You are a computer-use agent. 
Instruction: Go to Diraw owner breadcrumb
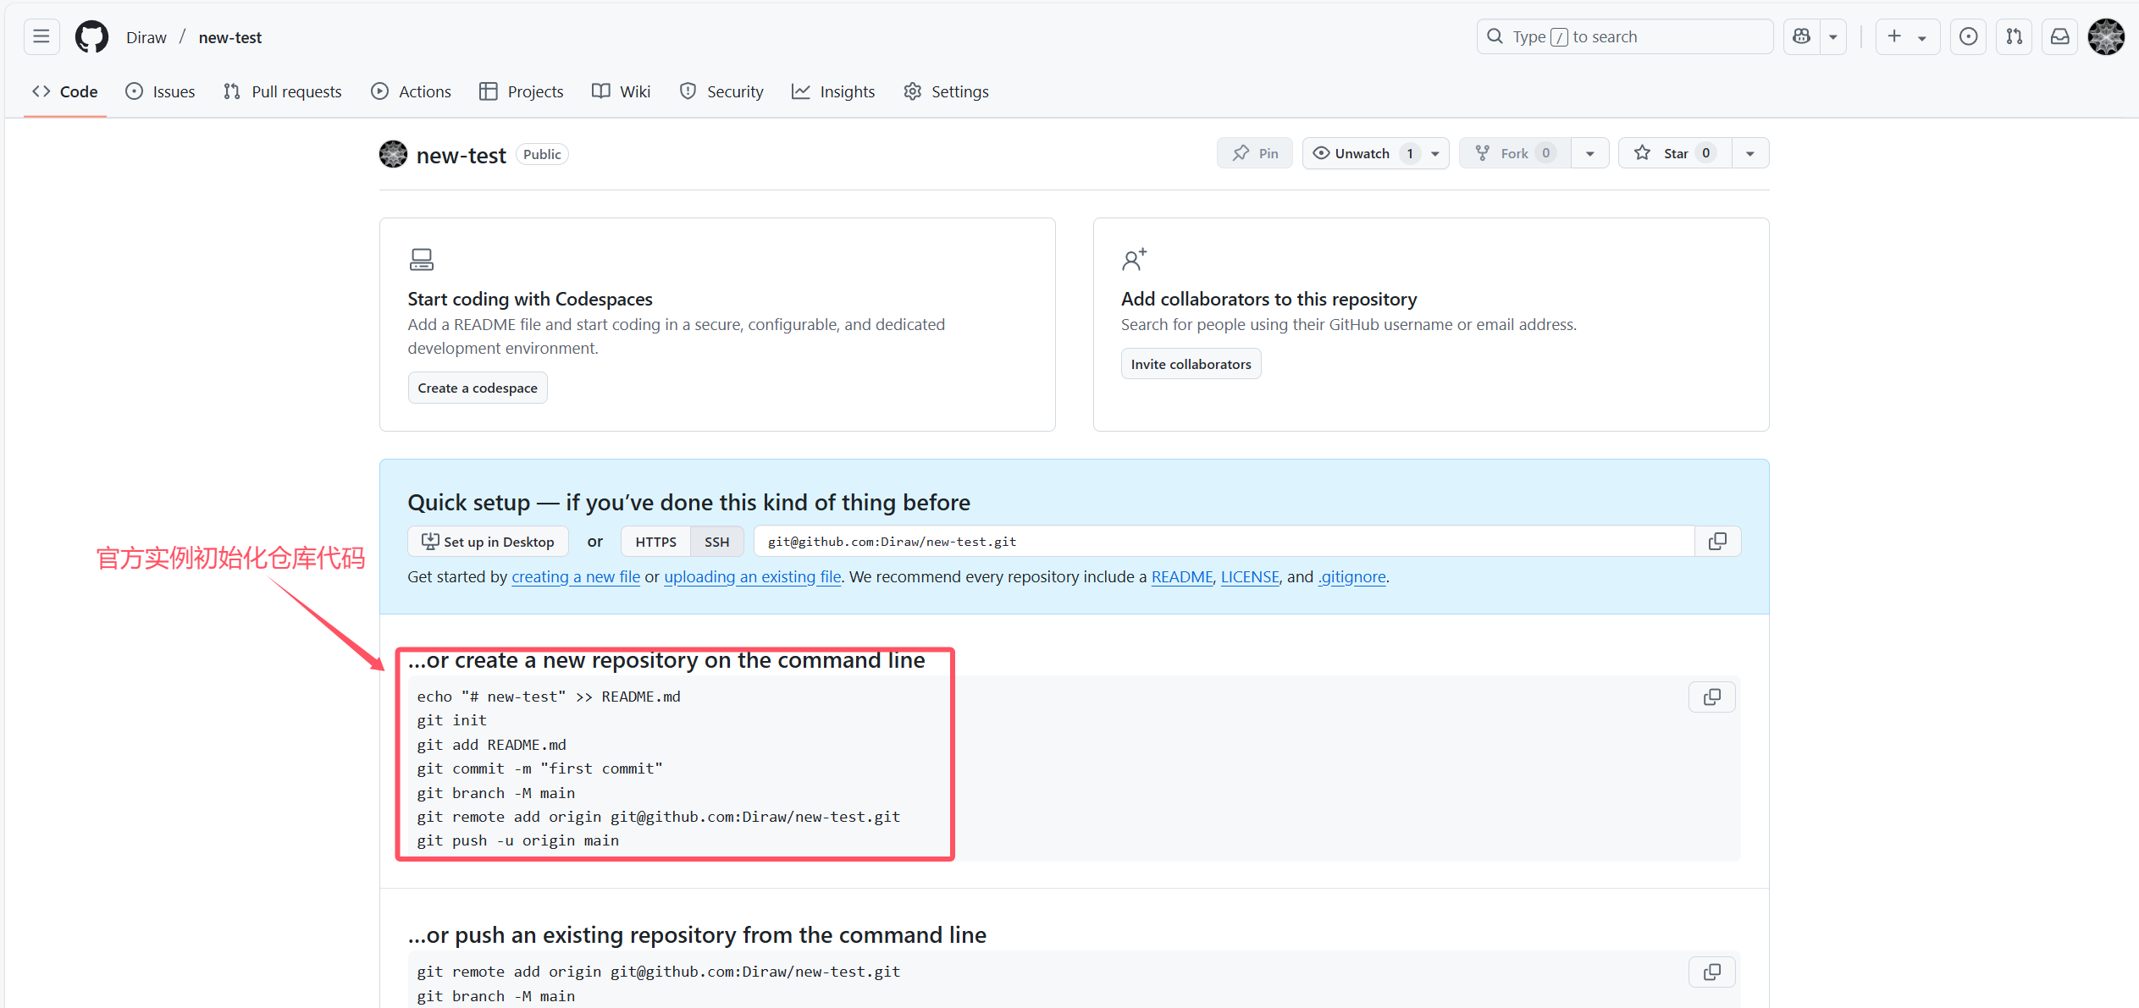point(146,37)
